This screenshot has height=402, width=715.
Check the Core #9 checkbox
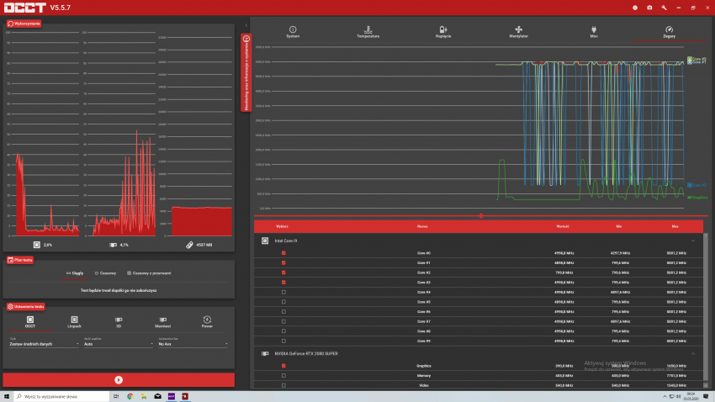point(283,341)
